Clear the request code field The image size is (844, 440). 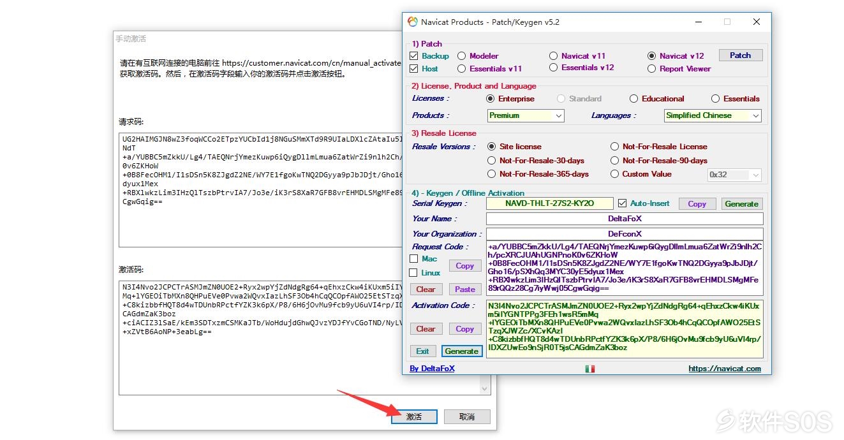tap(426, 290)
